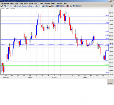
Task: Open the studies indicator icon with red-green bars
Action: 50,6
